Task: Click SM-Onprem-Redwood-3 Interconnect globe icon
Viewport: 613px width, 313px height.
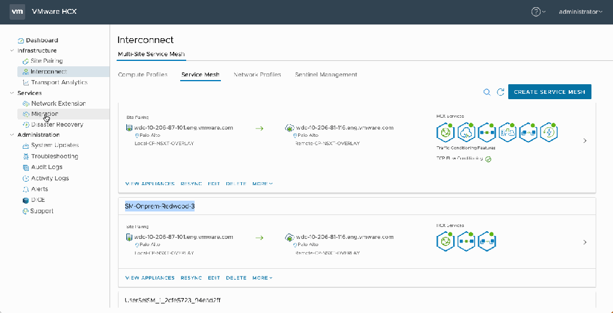Action: click(445, 242)
